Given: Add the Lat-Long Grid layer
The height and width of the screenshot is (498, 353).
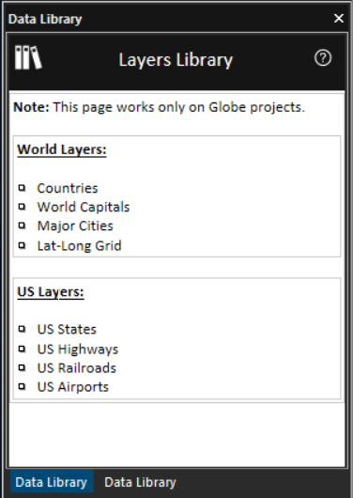Looking at the screenshot, I should 79,246.
